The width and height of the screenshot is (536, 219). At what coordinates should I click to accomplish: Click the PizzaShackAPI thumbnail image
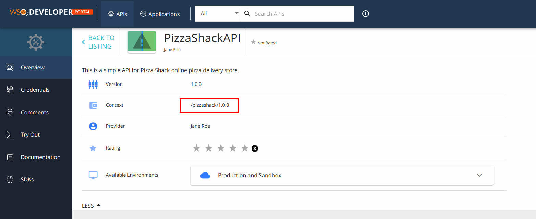tap(142, 42)
